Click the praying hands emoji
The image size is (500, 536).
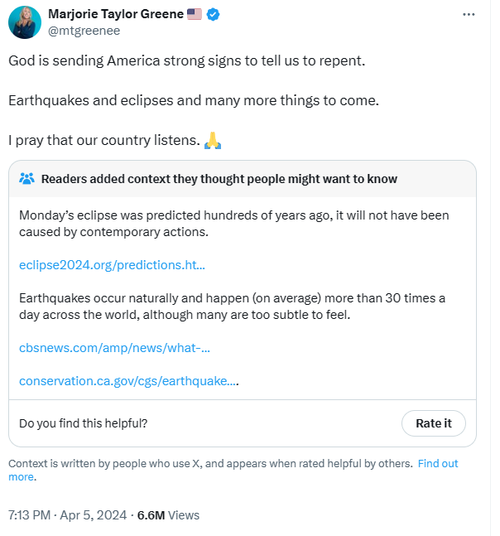pos(213,141)
